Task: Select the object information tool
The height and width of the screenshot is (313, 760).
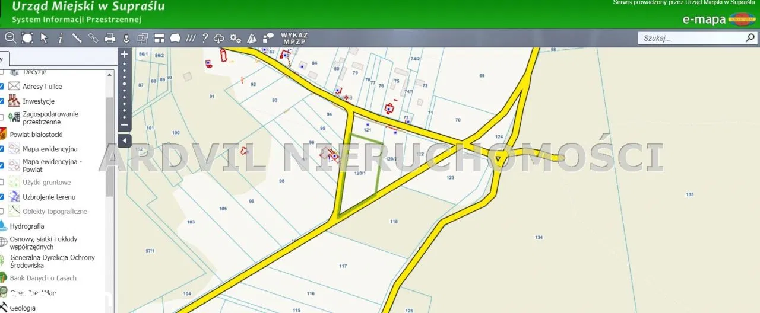Action: click(61, 38)
